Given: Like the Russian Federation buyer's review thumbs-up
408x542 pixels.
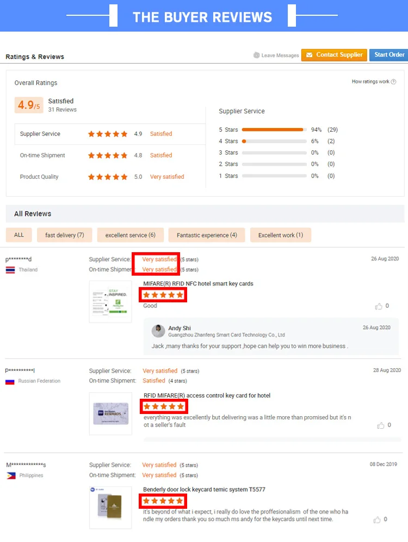Looking at the screenshot, I should point(381,425).
